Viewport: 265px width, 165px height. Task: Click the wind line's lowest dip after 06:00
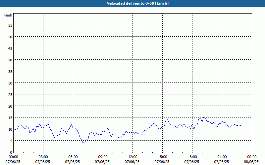(84, 143)
